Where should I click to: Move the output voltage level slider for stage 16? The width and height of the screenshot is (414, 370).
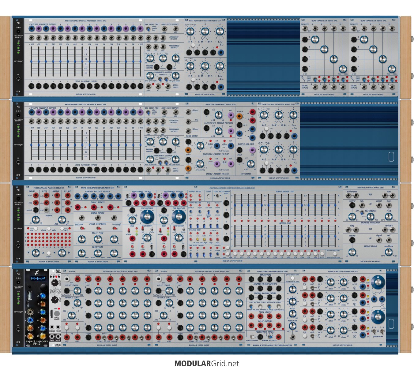pos(335,205)
